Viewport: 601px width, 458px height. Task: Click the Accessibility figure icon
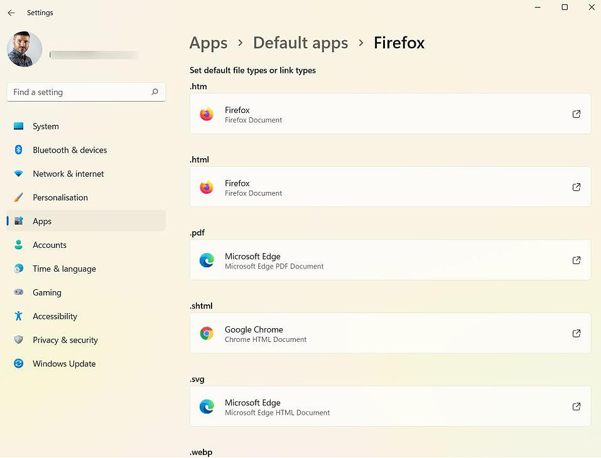coord(18,316)
